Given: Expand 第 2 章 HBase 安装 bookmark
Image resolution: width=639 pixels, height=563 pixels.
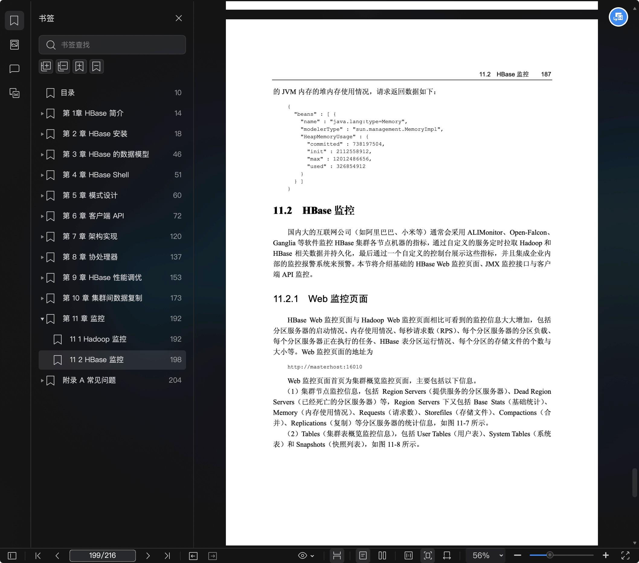Looking at the screenshot, I should click(x=42, y=134).
